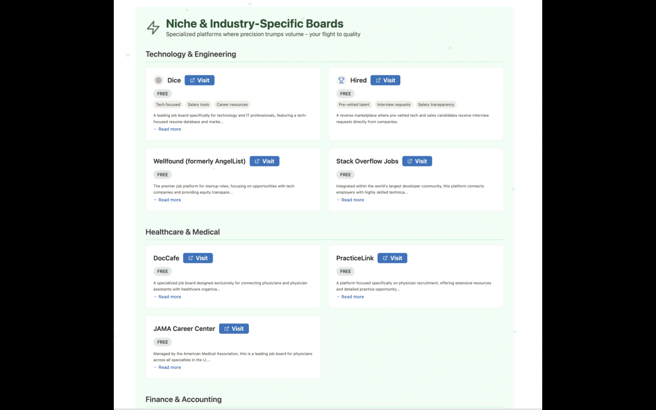The image size is (656, 410).
Task: Visit the DocCafe job board
Action: tap(198, 258)
